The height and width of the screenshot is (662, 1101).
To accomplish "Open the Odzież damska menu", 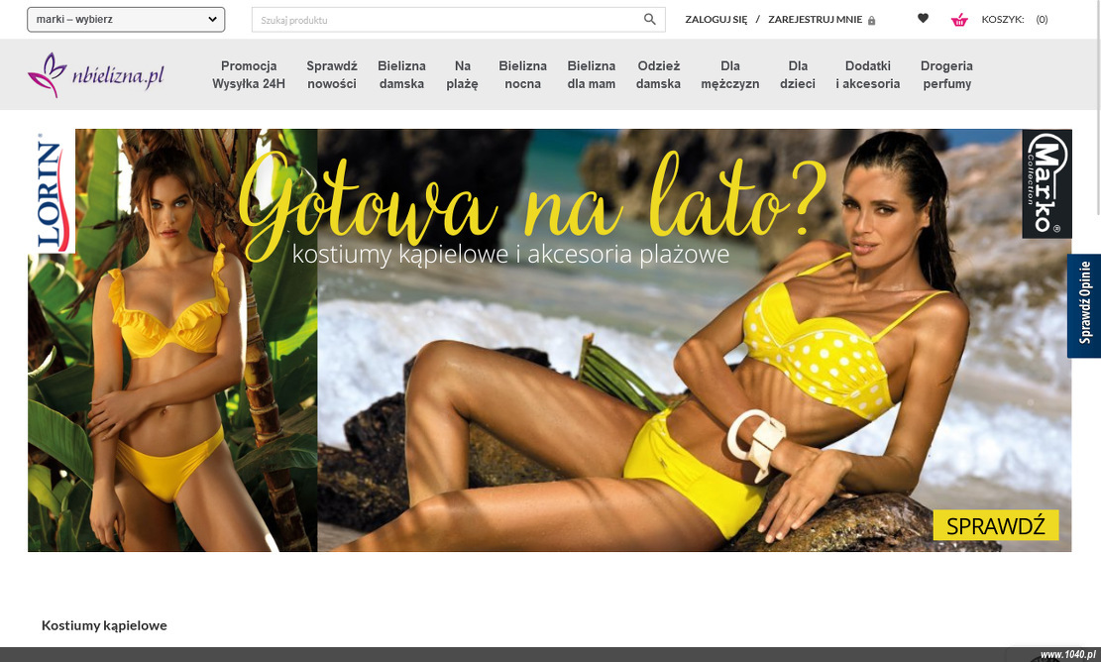I will (659, 74).
